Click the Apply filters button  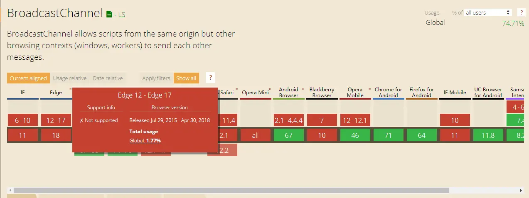[156, 78]
